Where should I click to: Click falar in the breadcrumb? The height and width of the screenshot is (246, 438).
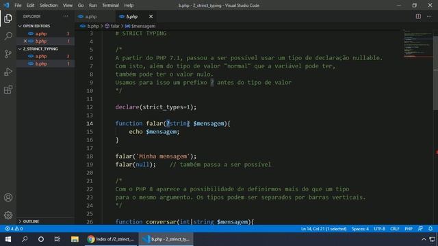115,26
